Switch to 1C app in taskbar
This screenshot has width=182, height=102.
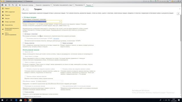pyautogui.click(x=30, y=100)
